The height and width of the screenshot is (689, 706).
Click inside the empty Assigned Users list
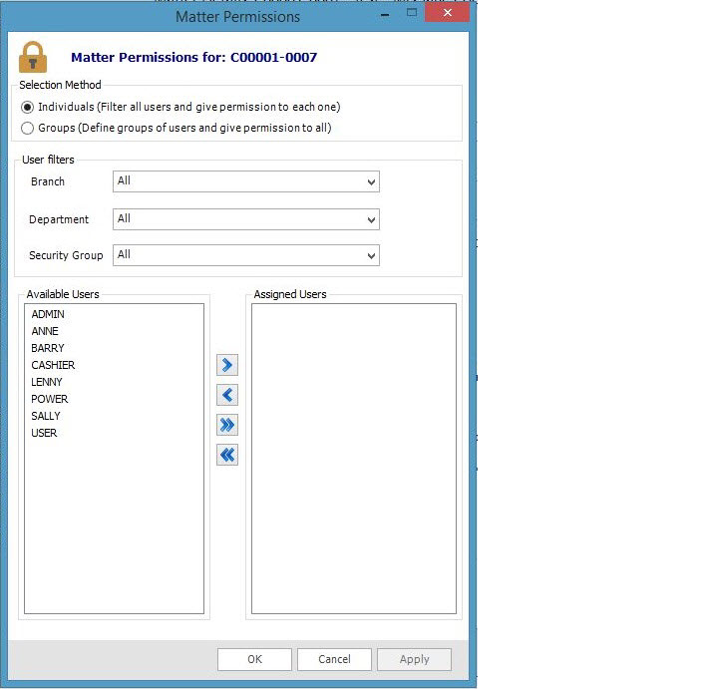tap(353, 459)
